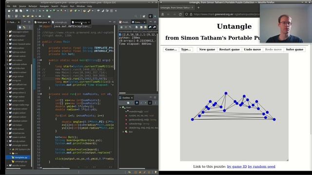312x175 pixels.
Task: Maximize the editor area
Action: 115,22
